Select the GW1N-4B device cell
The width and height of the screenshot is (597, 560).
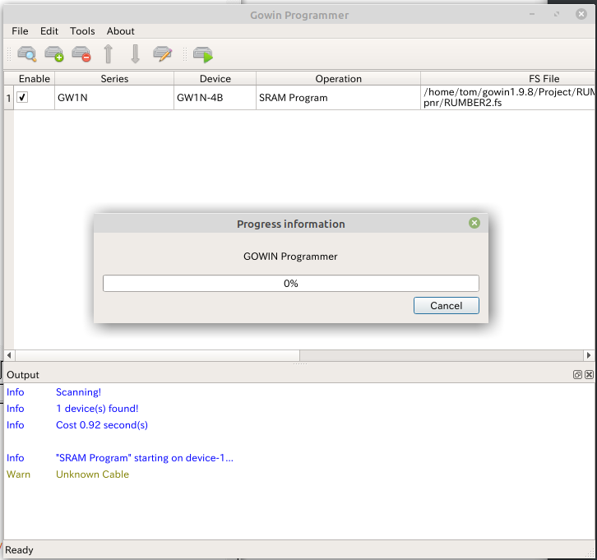coord(215,98)
